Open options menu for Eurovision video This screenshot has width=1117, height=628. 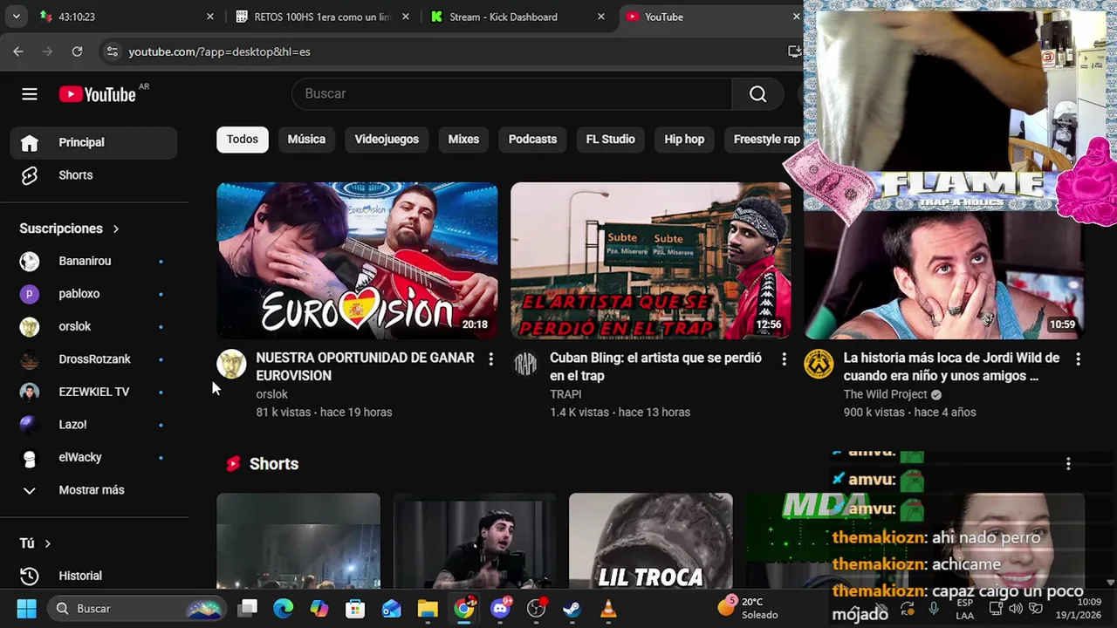(490, 358)
